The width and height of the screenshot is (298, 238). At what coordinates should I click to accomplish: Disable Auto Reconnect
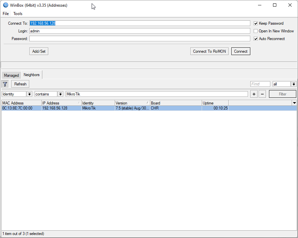[x=256, y=39]
